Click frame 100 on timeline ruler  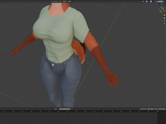[157, 111]
